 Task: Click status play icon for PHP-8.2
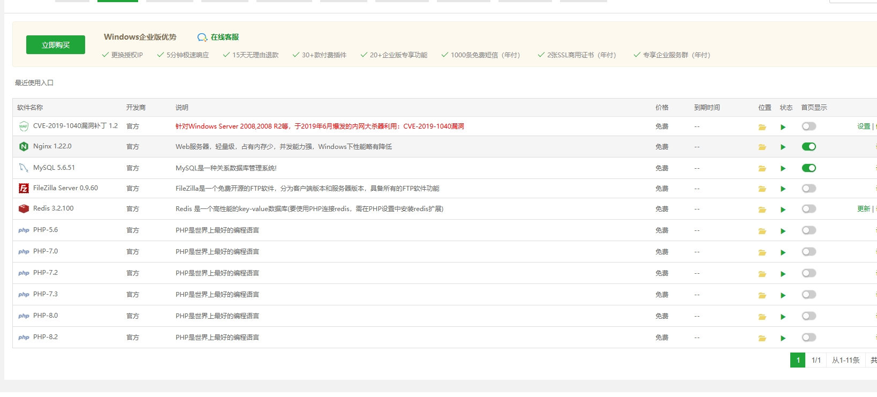coord(783,338)
